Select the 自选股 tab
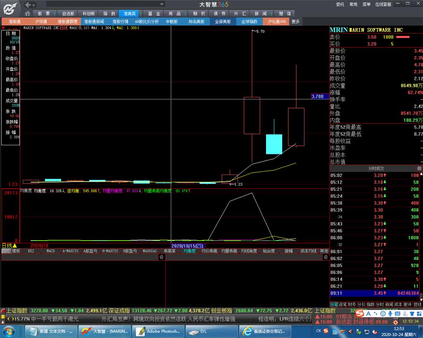 click(68, 14)
